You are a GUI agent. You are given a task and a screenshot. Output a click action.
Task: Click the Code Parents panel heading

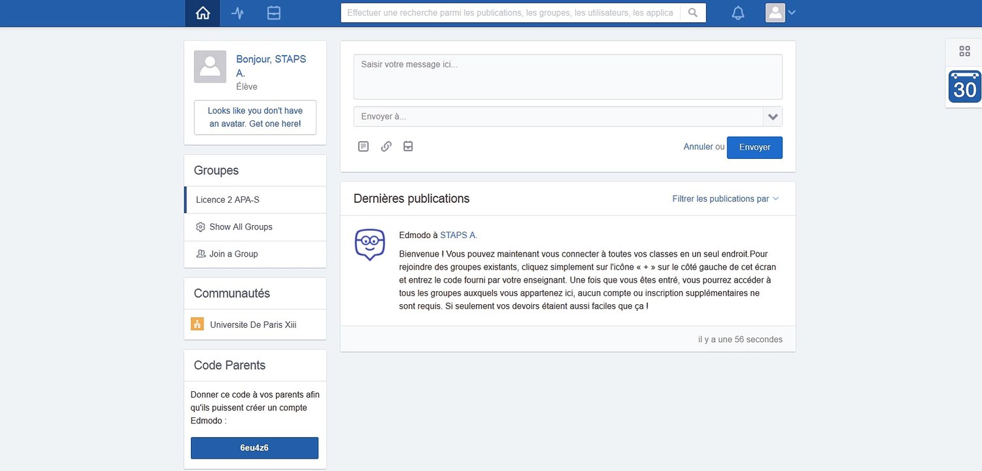click(x=229, y=365)
